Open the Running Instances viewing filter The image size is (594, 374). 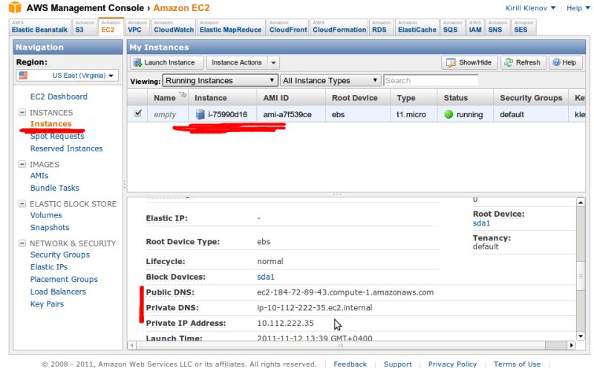(220, 81)
